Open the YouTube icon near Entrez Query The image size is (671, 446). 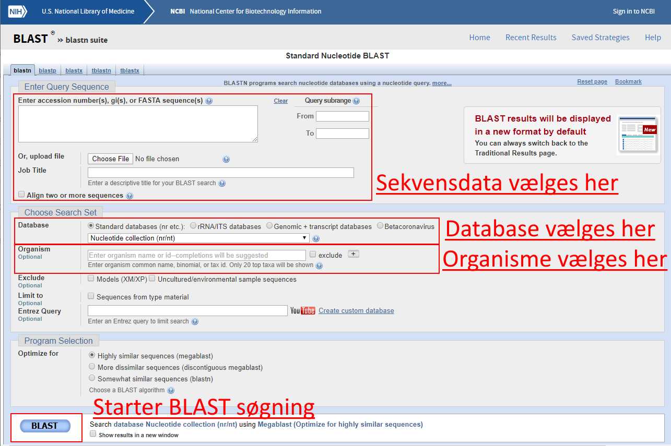click(x=302, y=311)
